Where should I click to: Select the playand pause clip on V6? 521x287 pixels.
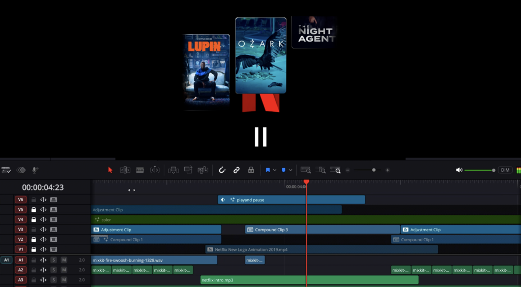pyautogui.click(x=292, y=200)
